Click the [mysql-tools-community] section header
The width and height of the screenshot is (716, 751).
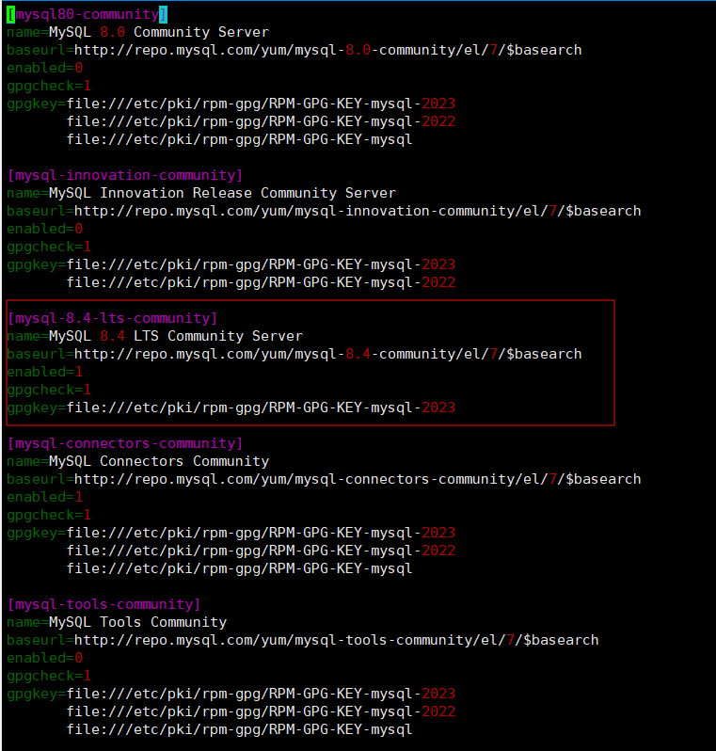[x=103, y=604]
